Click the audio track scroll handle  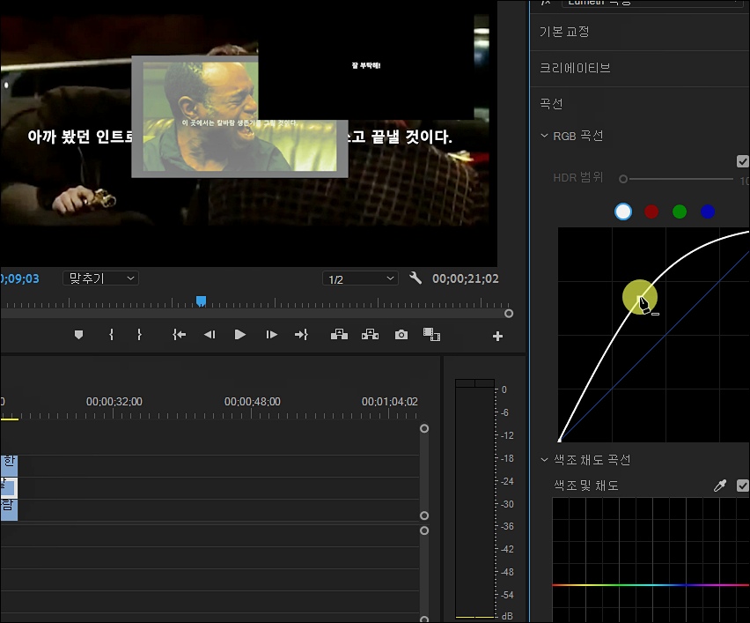[x=424, y=531]
